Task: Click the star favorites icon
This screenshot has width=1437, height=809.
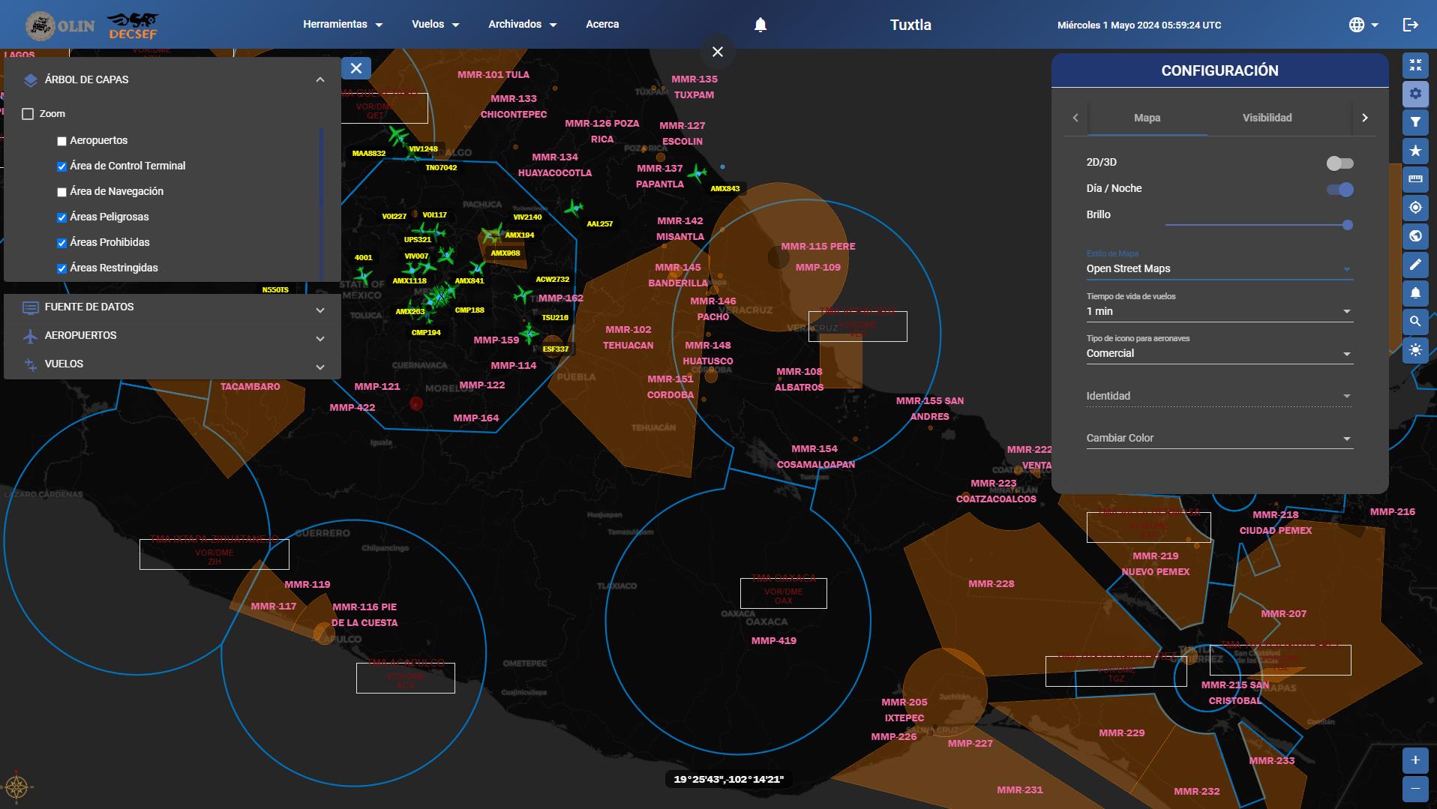Action: [x=1414, y=151]
